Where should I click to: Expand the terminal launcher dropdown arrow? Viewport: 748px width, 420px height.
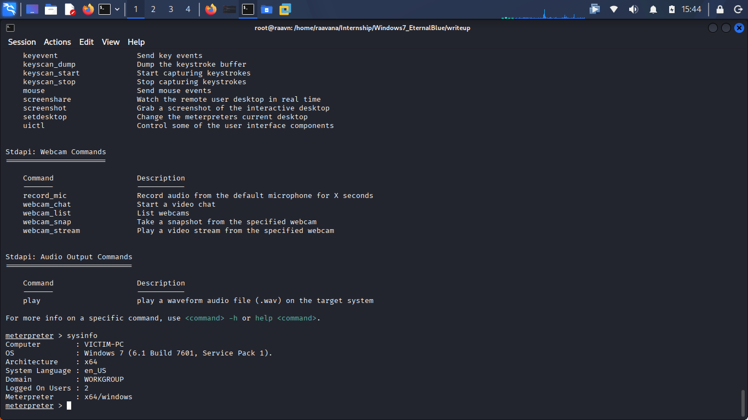pos(117,9)
